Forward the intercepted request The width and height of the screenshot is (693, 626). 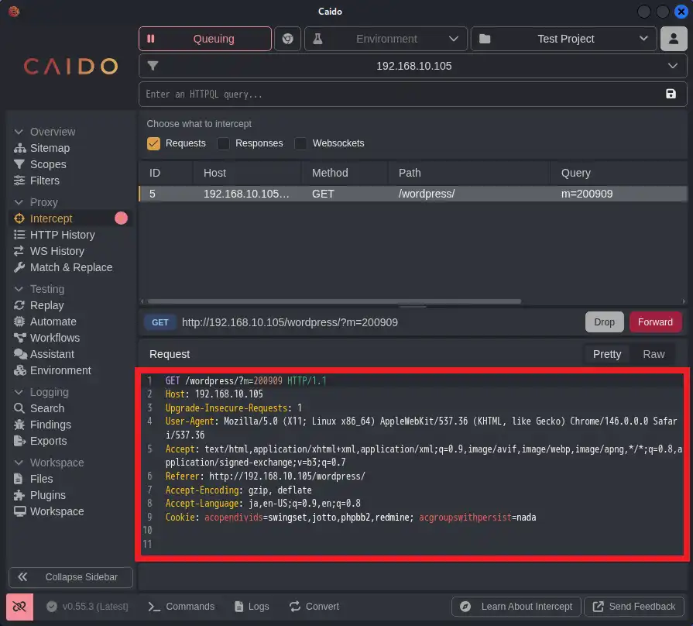pyautogui.click(x=655, y=322)
